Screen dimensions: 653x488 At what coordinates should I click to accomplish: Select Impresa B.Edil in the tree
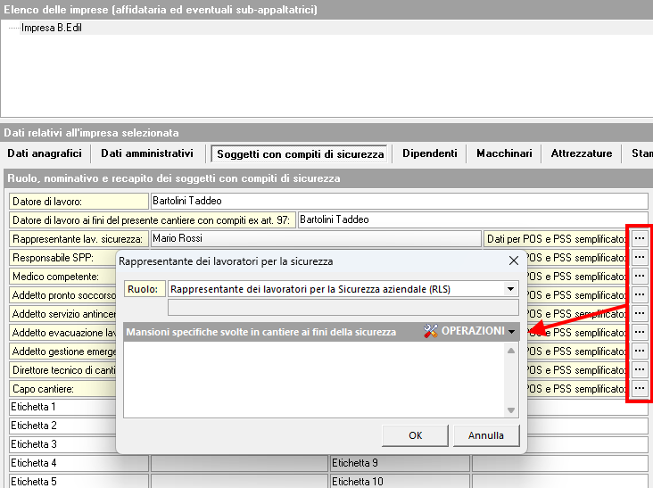click(52, 28)
